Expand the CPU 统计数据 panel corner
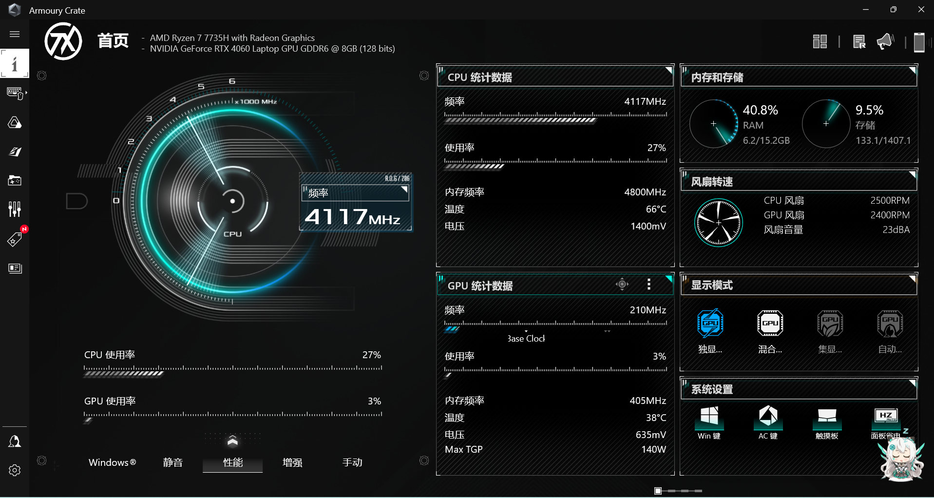The height and width of the screenshot is (498, 934). [x=669, y=70]
